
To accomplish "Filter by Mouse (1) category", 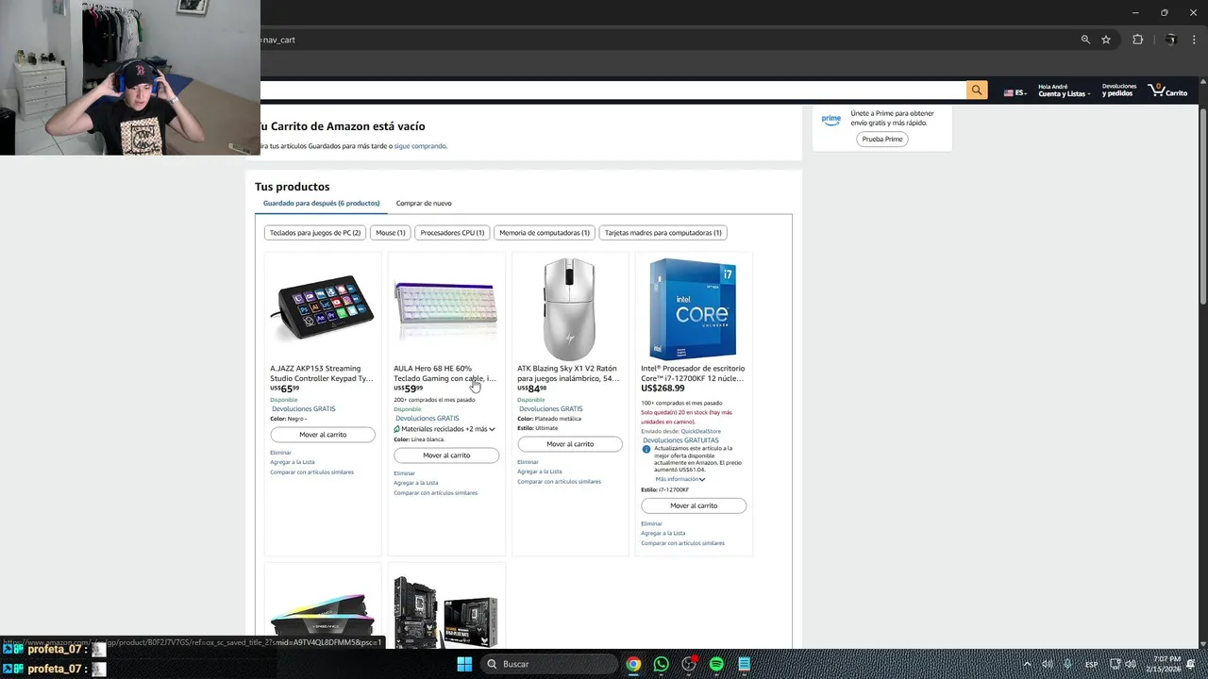I will coord(390,233).
